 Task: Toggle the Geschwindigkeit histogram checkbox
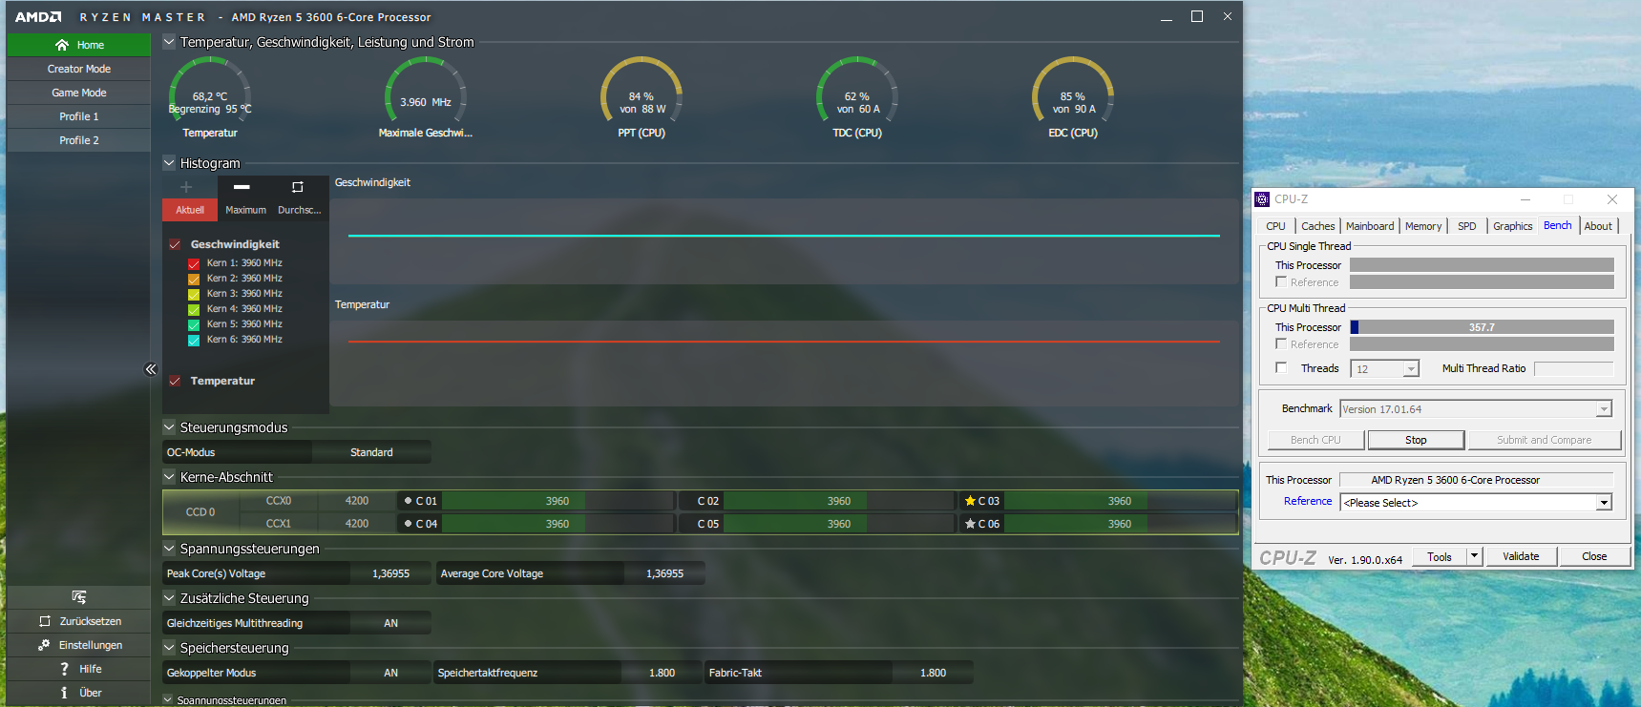point(175,244)
